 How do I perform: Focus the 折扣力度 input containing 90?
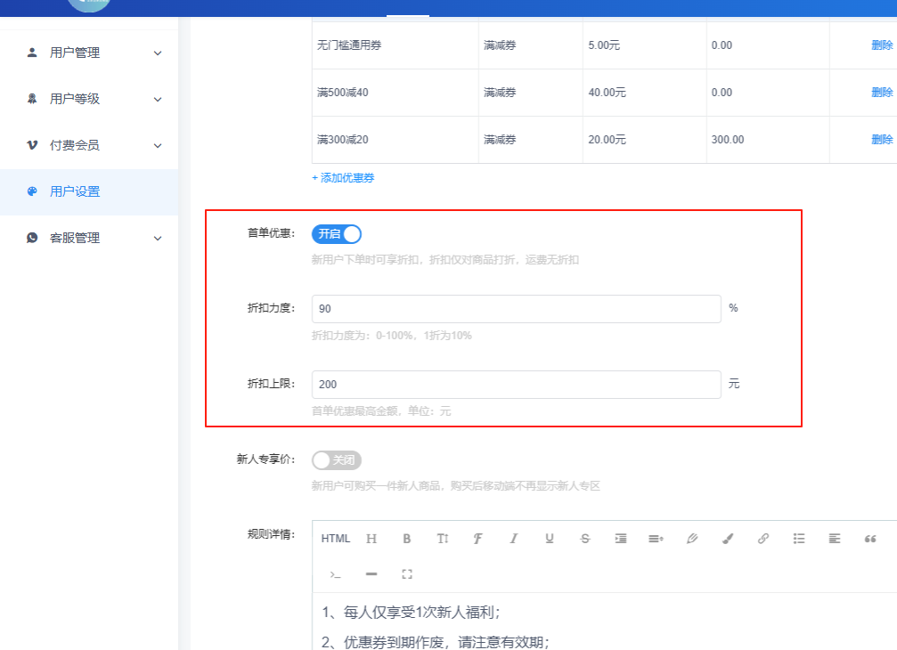pyautogui.click(x=516, y=309)
